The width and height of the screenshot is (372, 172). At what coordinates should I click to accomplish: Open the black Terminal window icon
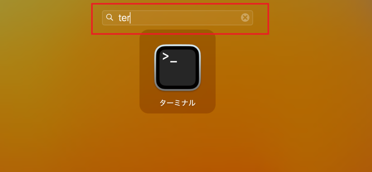[177, 67]
